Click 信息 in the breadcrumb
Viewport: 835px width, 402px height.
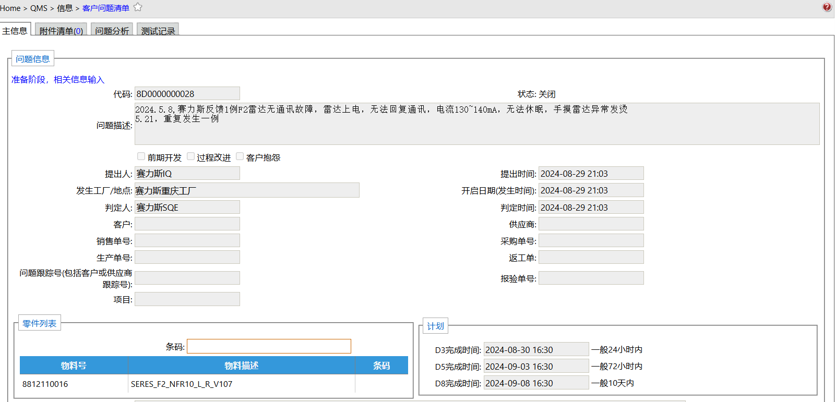(65, 8)
